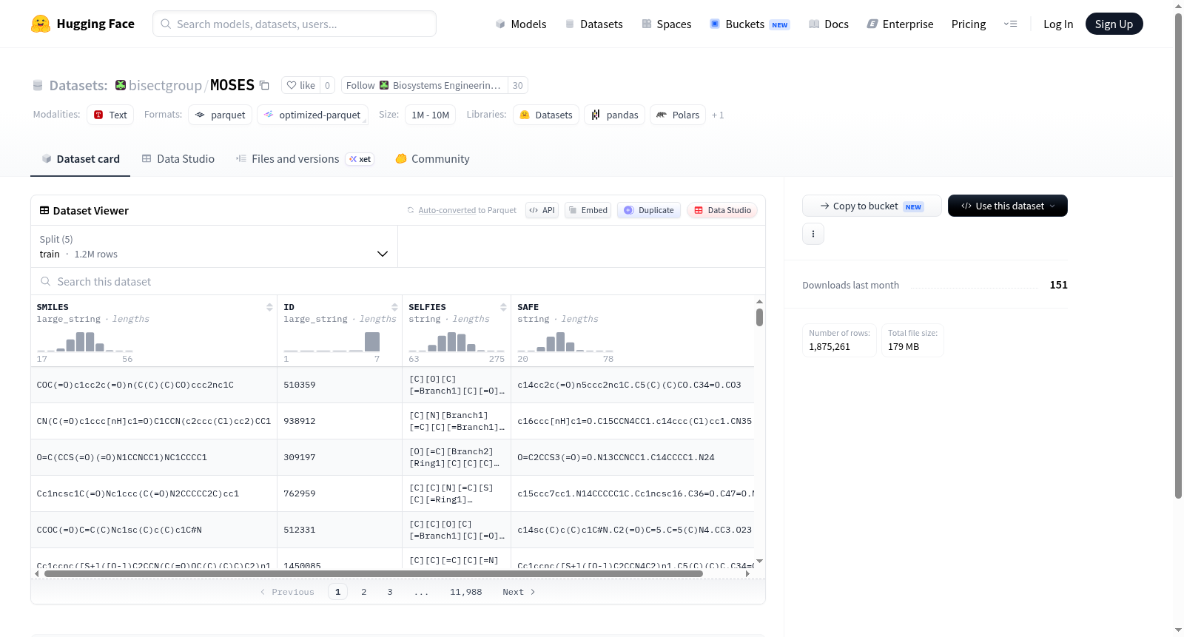The image size is (1184, 637).
Task: Select the ID cell 762959
Action: [340, 493]
